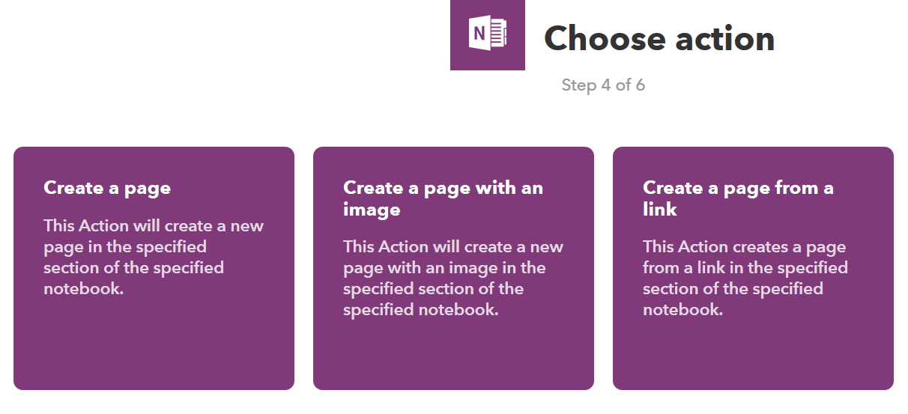Screen dimensions: 908x414
Task: Click the "Create a page from a link" title
Action: 738,198
